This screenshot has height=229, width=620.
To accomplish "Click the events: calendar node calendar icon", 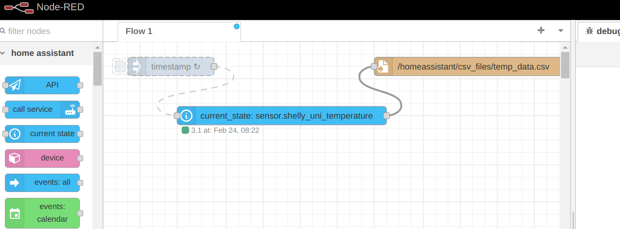I will coord(15,213).
